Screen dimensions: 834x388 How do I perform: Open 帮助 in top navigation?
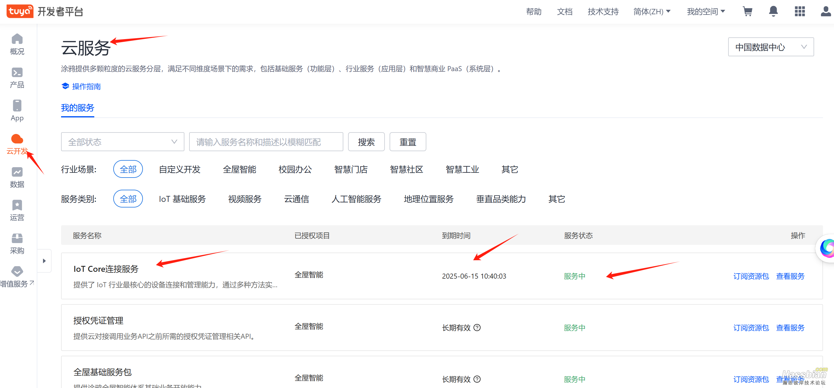click(x=534, y=12)
